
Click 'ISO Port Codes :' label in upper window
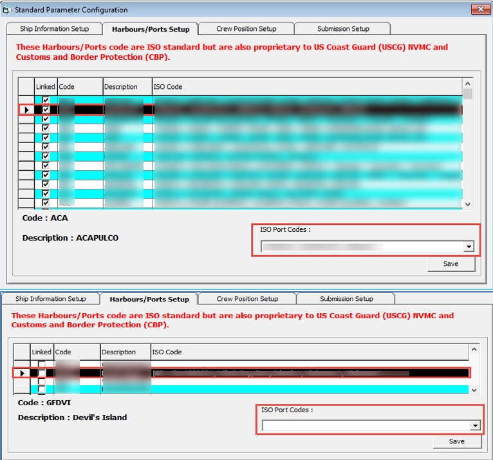point(285,230)
